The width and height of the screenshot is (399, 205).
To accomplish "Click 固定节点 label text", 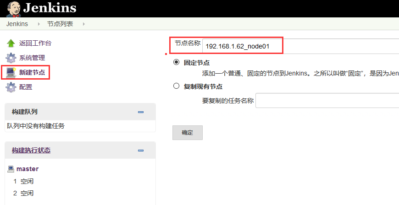I will 197,63.
